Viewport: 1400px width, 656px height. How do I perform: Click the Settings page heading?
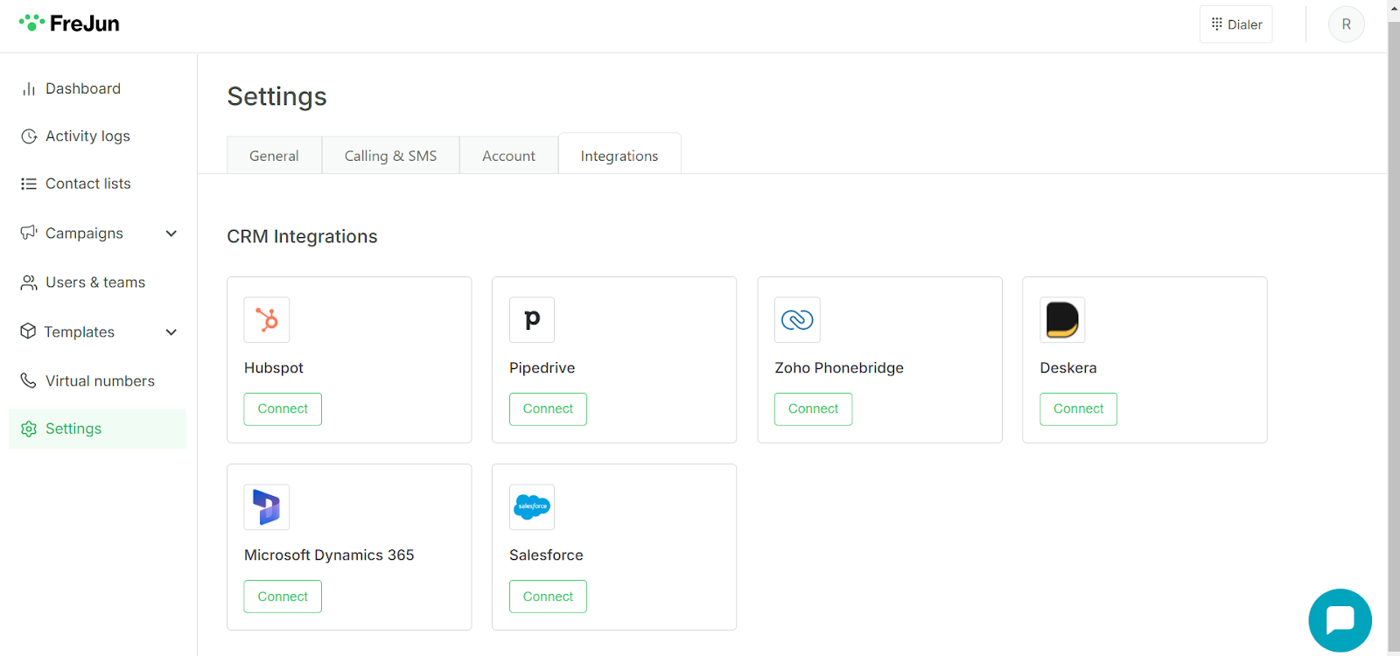[276, 97]
